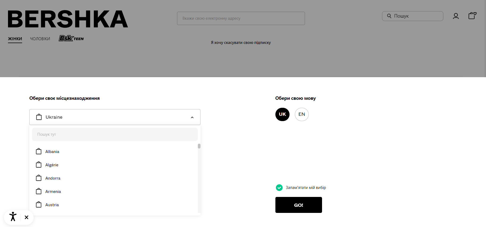
Task: Click the Bershka logo
Action: point(68,19)
